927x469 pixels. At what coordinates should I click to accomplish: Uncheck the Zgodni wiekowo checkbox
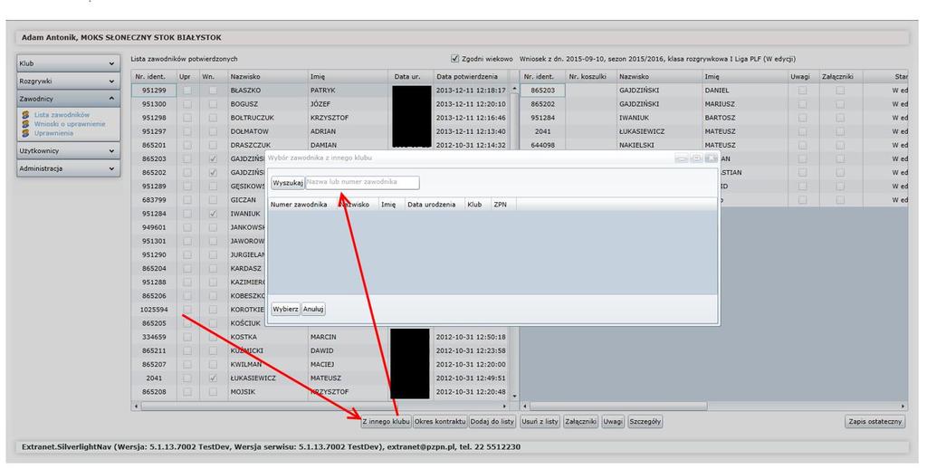tap(454, 59)
